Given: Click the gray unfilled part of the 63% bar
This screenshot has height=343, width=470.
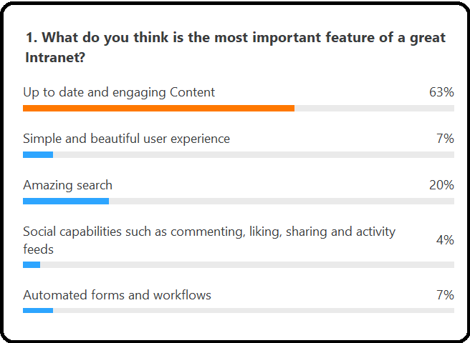Looking at the screenshot, I should pos(374,108).
